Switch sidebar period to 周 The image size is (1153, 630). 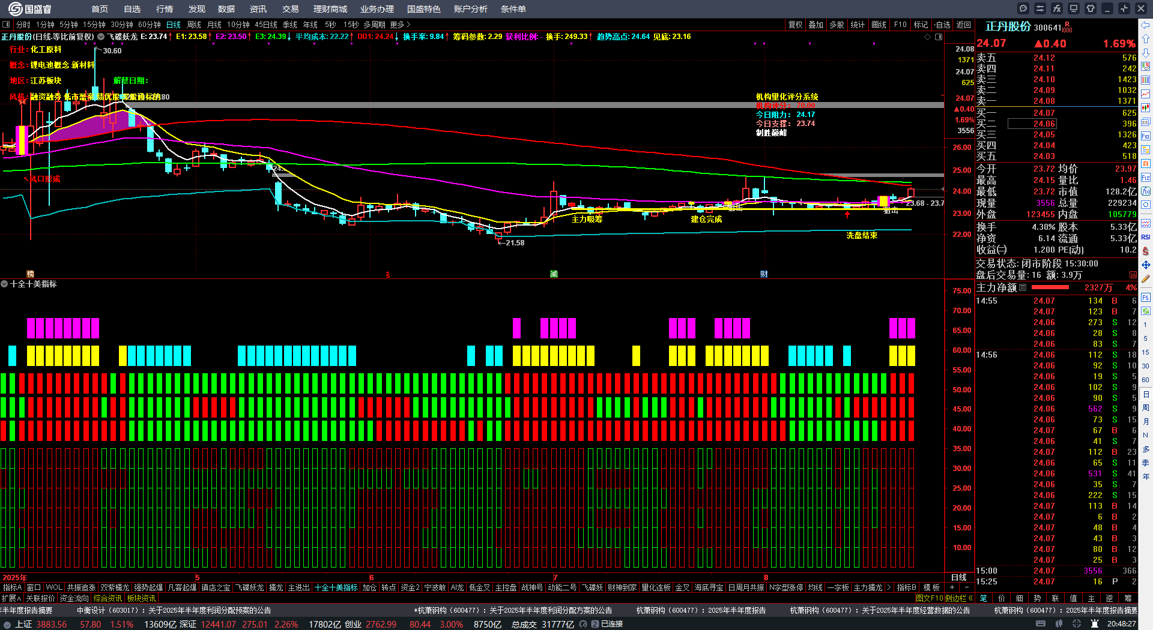[1146, 408]
